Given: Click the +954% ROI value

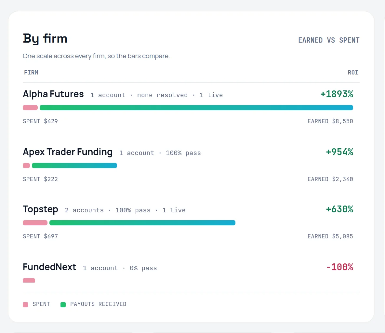Looking at the screenshot, I should coord(339,152).
